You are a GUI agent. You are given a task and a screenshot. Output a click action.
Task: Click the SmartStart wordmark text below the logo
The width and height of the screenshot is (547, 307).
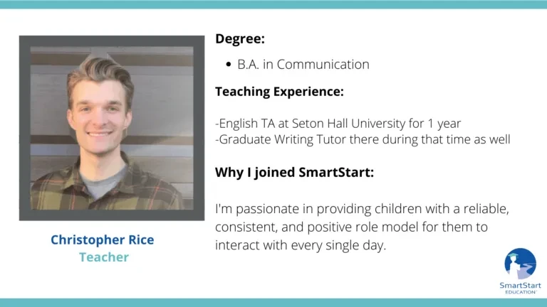click(520, 286)
